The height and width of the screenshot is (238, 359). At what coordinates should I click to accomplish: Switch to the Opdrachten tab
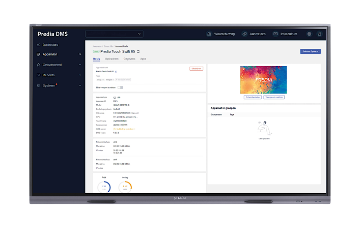tap(112, 59)
